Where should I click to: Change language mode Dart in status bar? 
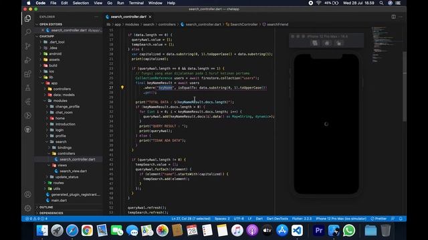(259, 219)
